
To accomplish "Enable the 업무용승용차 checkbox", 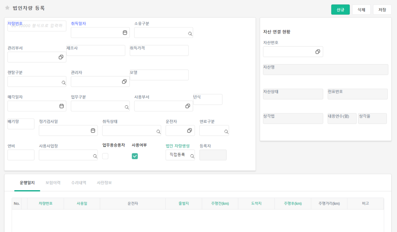I will [x=105, y=156].
